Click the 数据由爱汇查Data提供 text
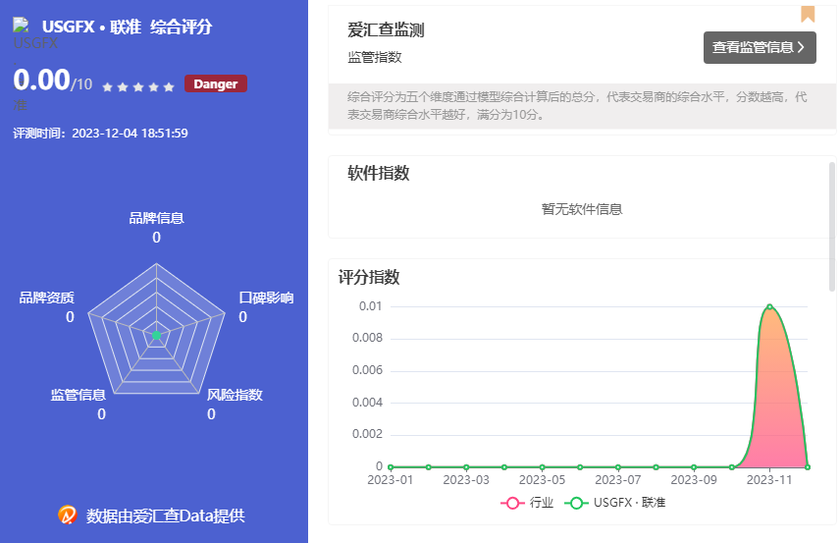840x543 pixels. coord(166,516)
